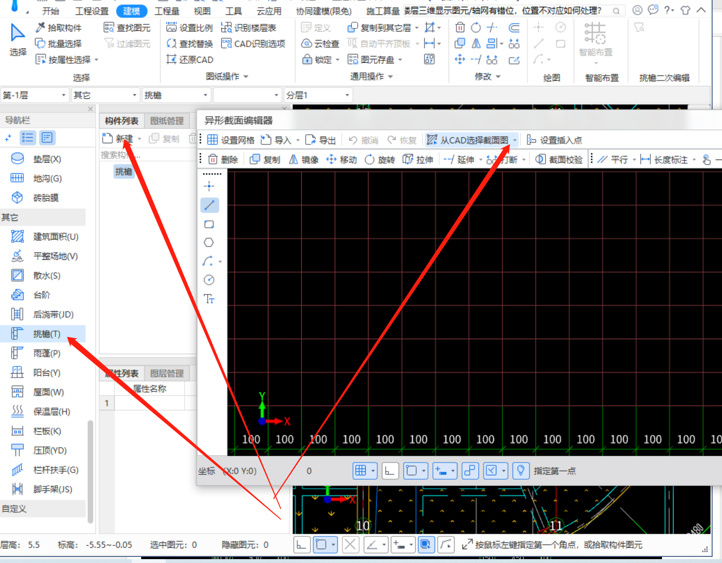Expand 锁定 dropdown arrow
The width and height of the screenshot is (722, 563).
[x=337, y=59]
